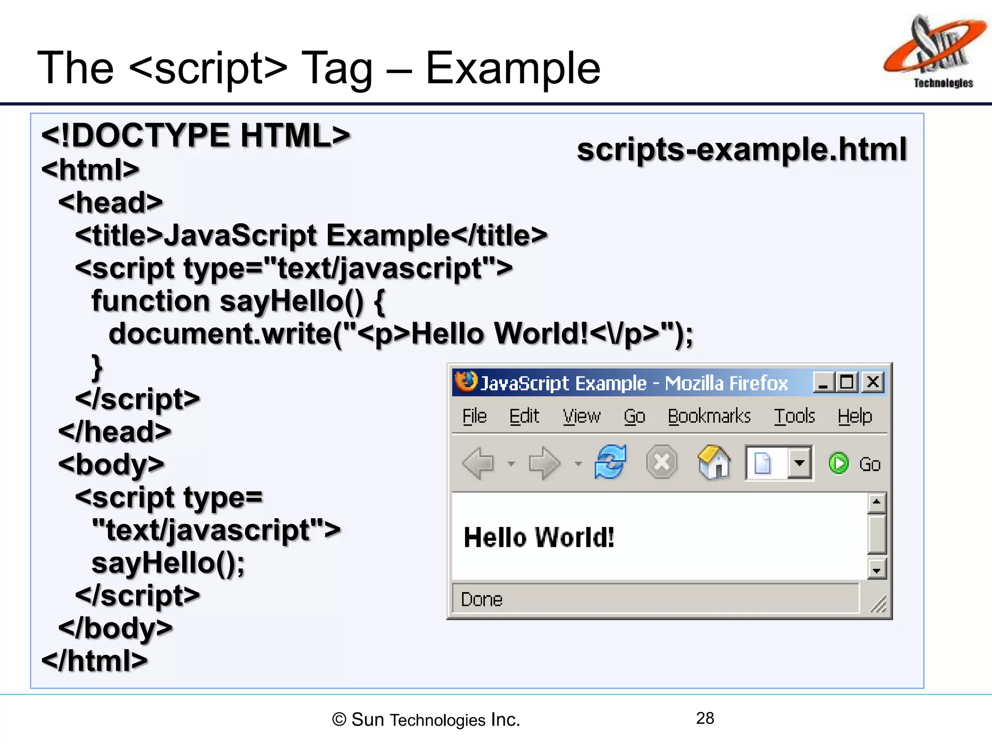Image resolution: width=992 pixels, height=744 pixels.
Task: Click the 'scripts-example.html' file name
Action: 742,150
